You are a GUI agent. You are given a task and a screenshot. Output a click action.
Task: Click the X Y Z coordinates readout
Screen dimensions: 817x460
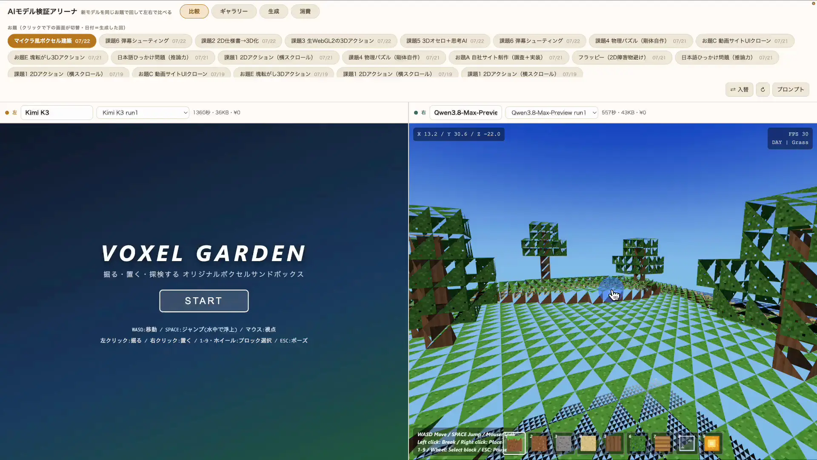[x=459, y=134]
